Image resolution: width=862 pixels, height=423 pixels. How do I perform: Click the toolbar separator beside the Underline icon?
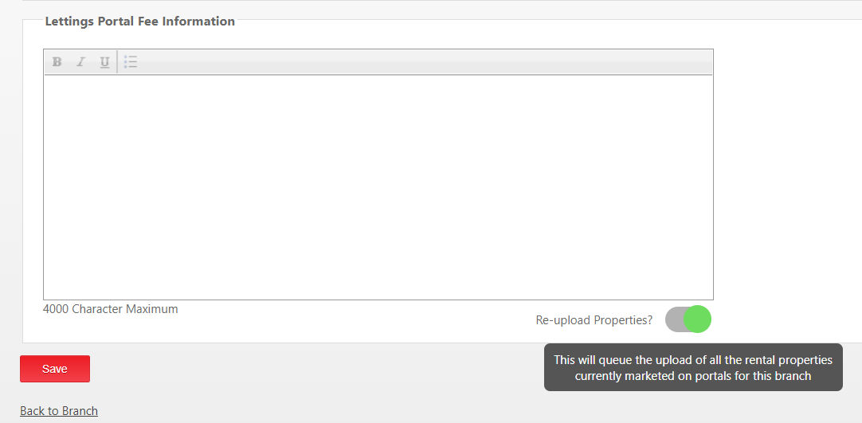click(117, 61)
